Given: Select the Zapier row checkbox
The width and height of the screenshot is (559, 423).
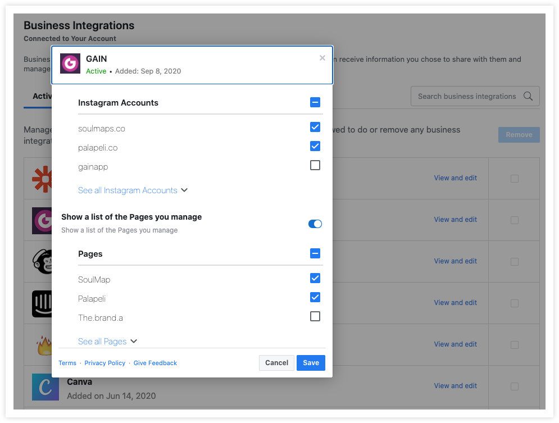Looking at the screenshot, I should [515, 179].
